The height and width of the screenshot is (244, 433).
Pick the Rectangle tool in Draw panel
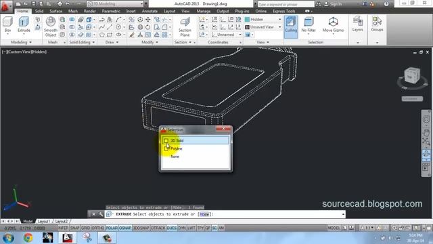pos(110,35)
